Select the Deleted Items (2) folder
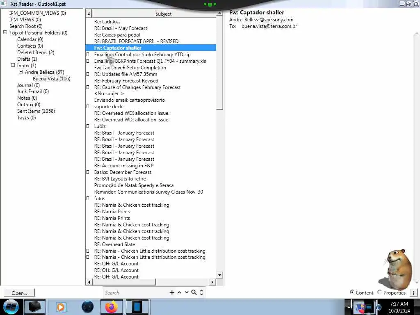The width and height of the screenshot is (420, 315). pos(36,52)
